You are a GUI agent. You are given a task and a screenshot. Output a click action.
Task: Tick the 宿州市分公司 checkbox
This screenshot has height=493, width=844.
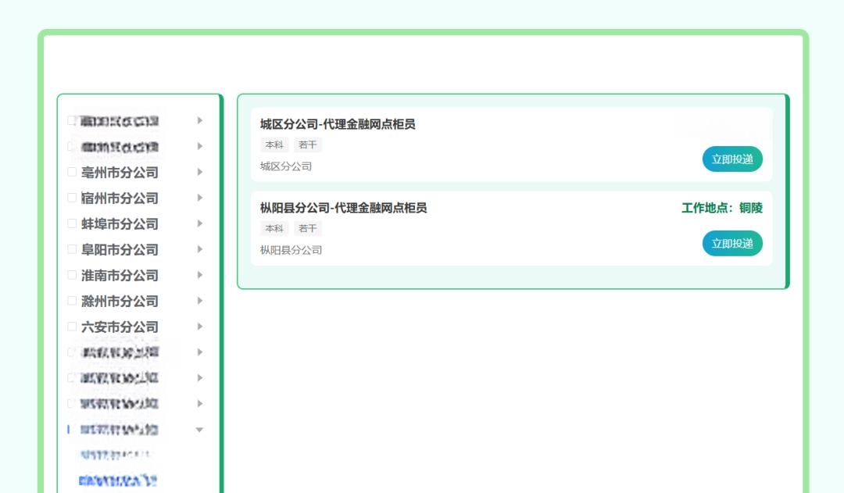(72, 198)
